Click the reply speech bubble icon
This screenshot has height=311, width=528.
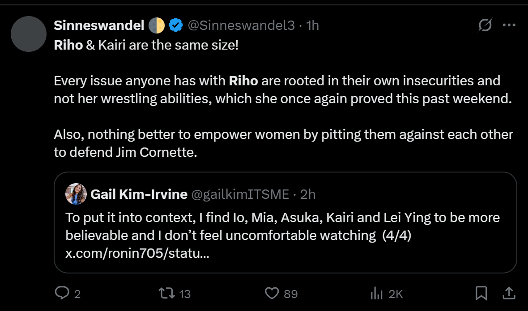click(61, 293)
